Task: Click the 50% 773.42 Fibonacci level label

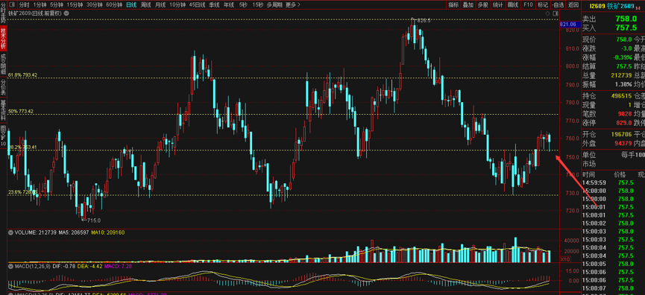Action: coord(22,111)
